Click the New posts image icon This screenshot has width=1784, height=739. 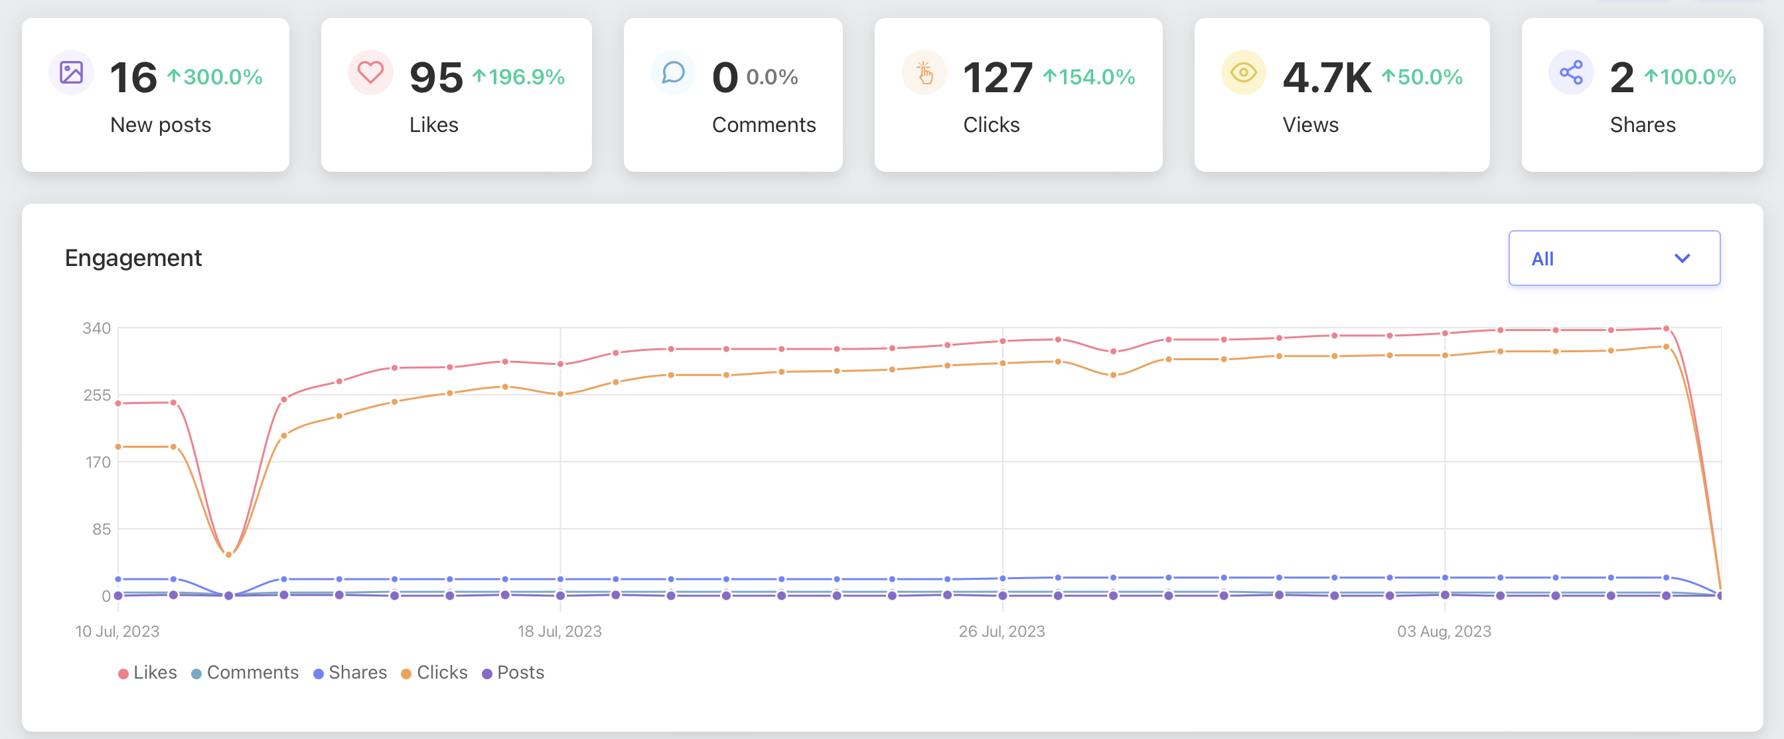pos(71,73)
